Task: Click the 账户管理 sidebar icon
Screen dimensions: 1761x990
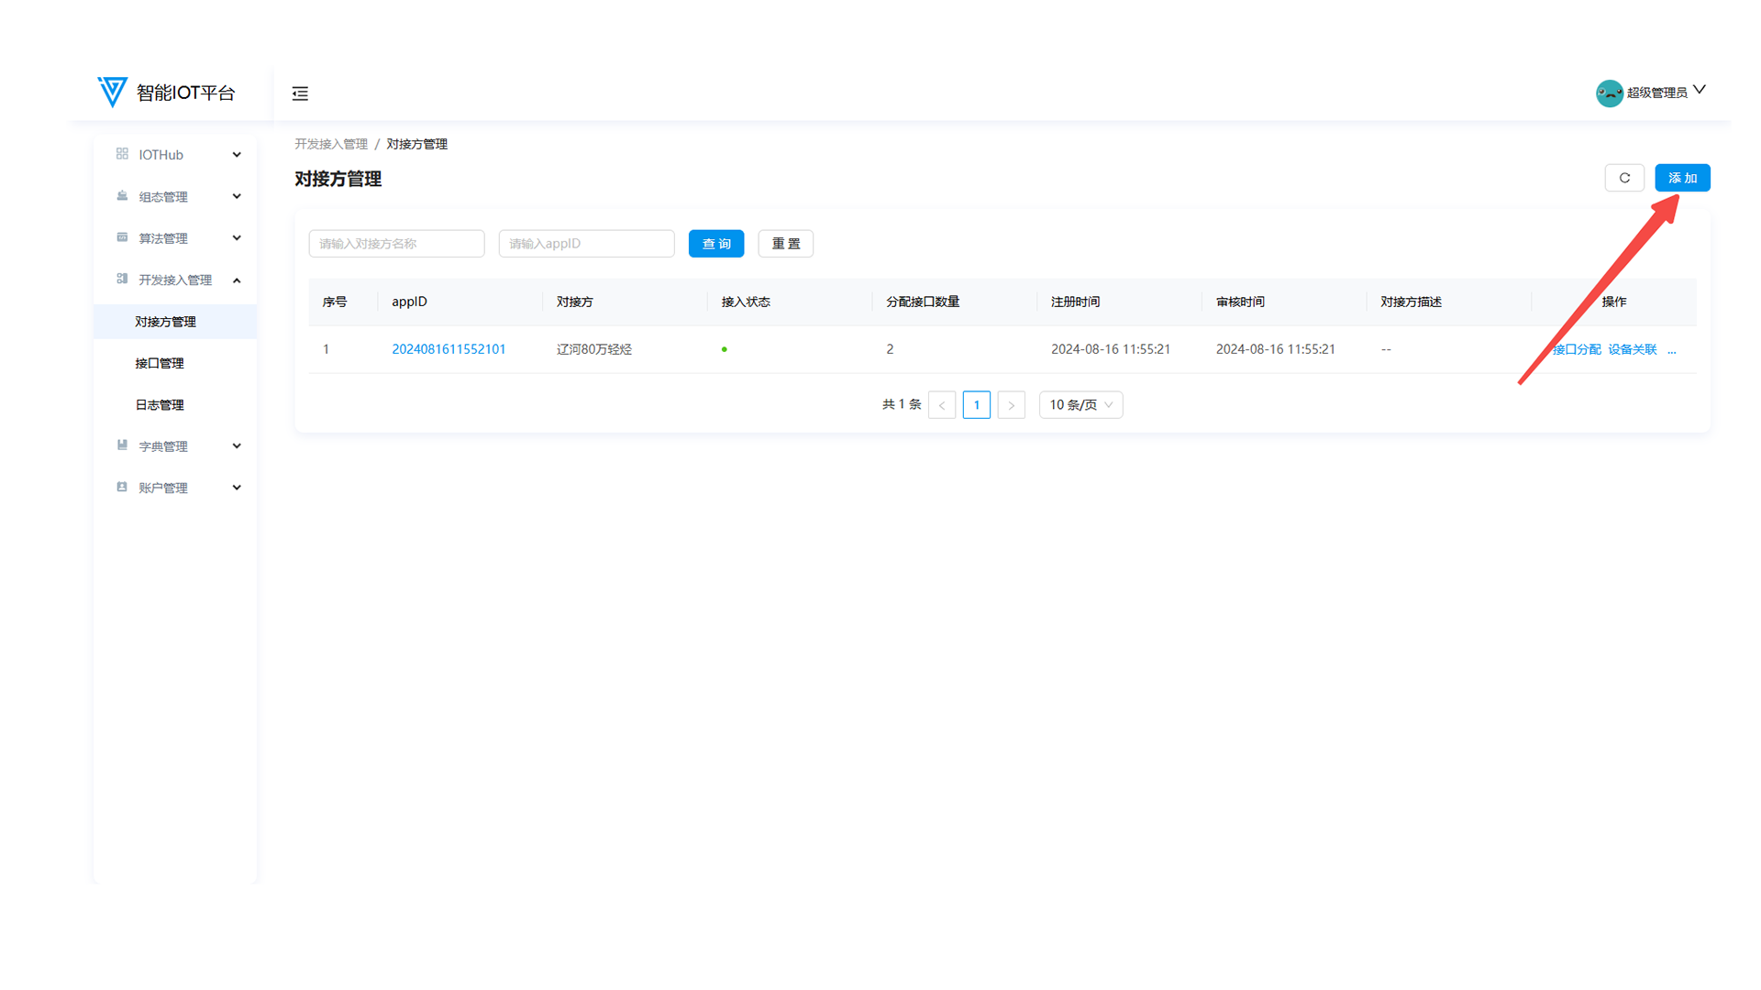Action: (x=122, y=487)
